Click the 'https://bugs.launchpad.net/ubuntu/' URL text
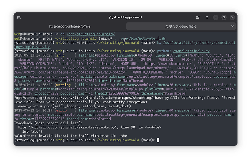This screenshot has height=161, width=251. pyautogui.click(x=136, y=68)
